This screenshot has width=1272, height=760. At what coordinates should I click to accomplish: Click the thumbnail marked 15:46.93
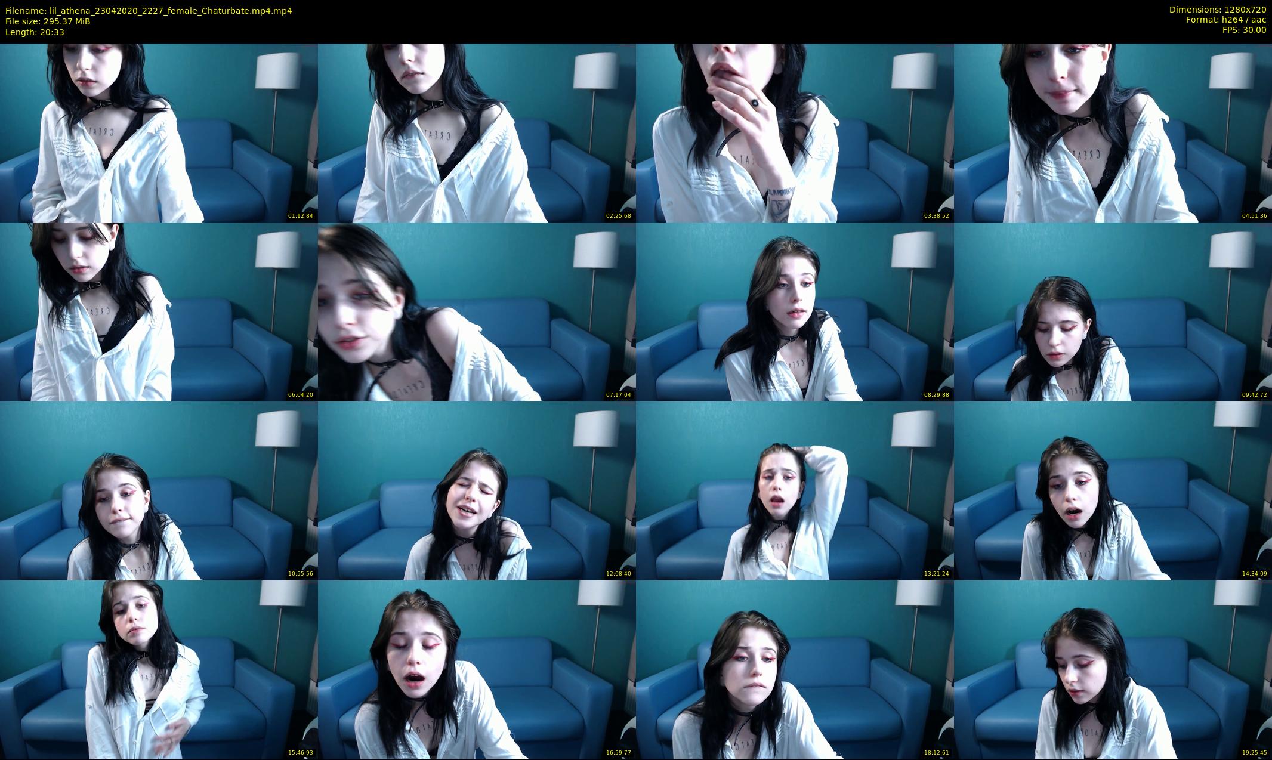(x=159, y=669)
